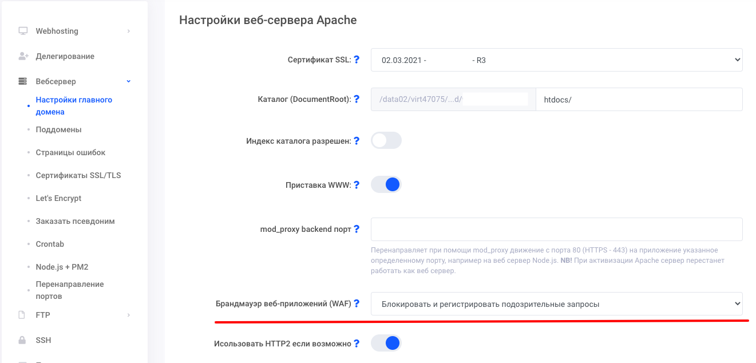Image resolution: width=756 pixels, height=363 pixels.
Task: Open the Crontab settings link
Action: [x=50, y=244]
